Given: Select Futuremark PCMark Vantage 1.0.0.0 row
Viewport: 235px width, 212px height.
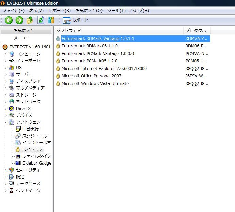Looking at the screenshot, I should click(133, 54).
